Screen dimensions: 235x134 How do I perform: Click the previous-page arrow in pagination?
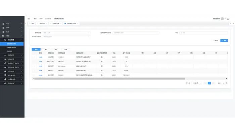pyautogui.click(x=205, y=83)
